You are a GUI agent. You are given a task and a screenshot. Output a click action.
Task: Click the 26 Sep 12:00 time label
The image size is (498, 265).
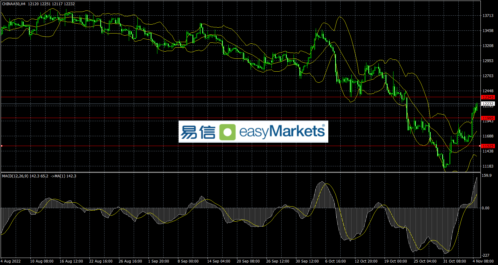click(278, 261)
